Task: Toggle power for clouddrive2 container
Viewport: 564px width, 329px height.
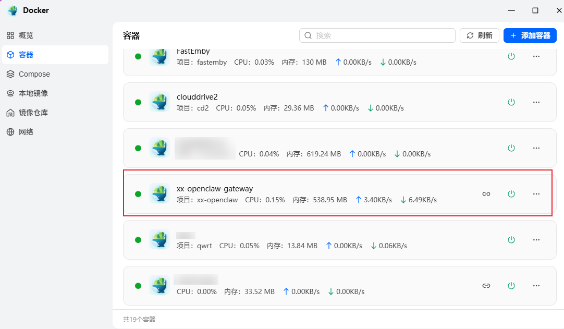Action: [x=511, y=102]
